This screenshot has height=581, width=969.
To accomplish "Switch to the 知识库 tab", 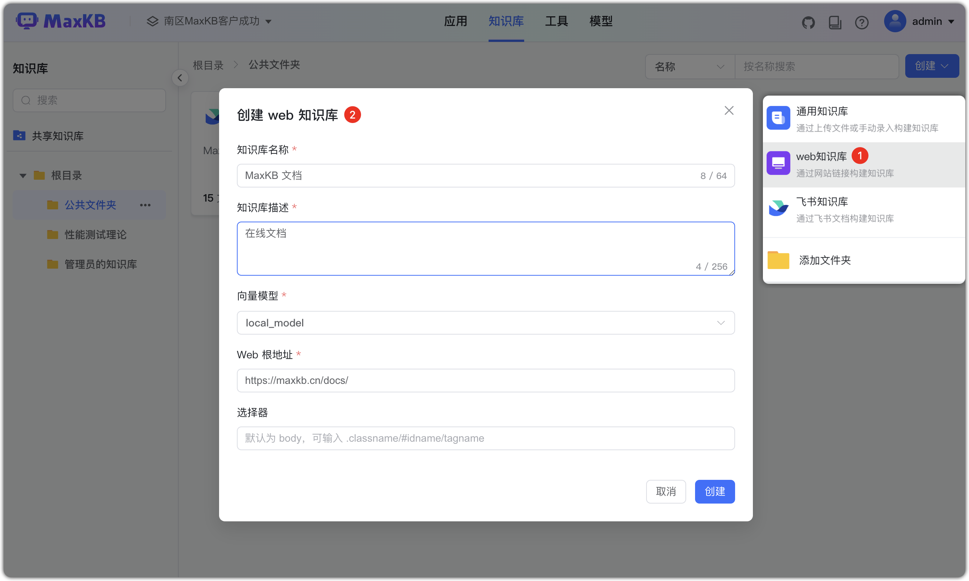I will [506, 21].
